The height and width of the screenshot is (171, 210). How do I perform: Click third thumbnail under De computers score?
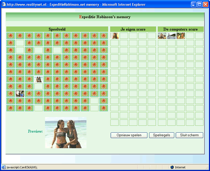181,36
